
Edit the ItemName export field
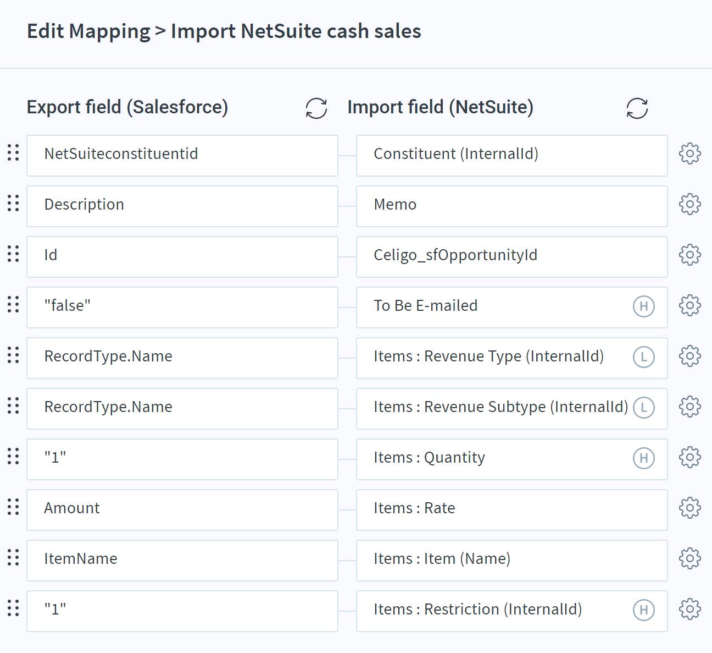(182, 561)
